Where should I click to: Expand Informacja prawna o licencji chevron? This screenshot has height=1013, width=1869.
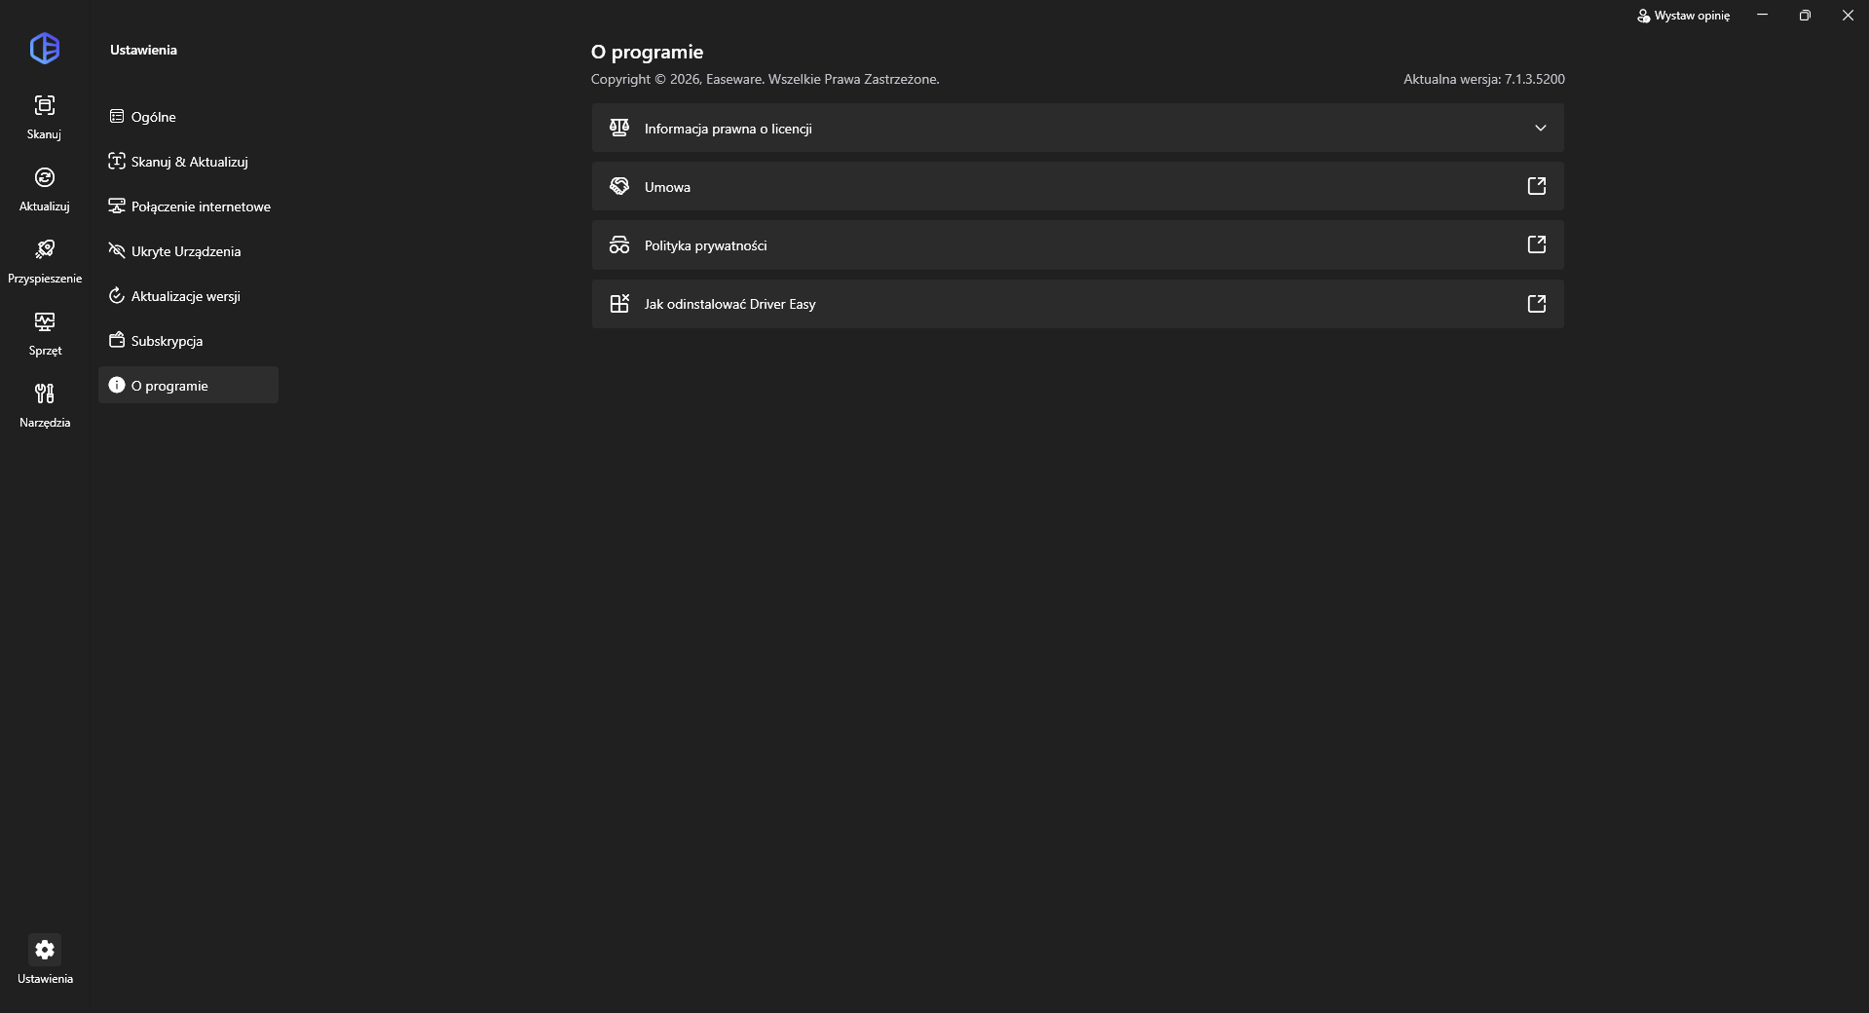pos(1540,128)
